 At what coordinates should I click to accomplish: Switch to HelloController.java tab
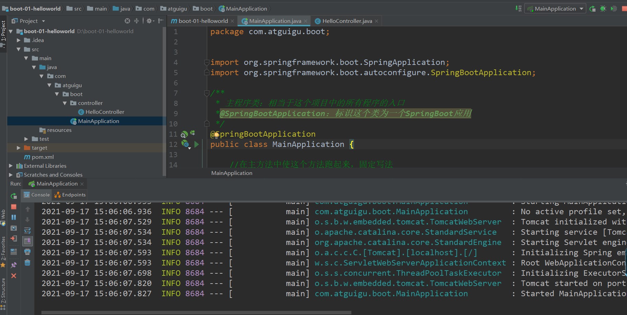point(347,21)
